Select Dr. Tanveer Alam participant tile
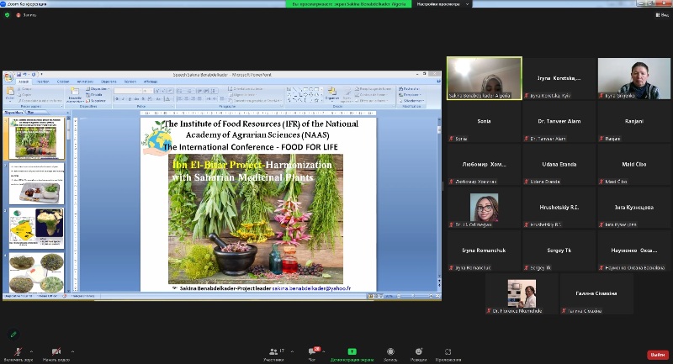 click(559, 122)
